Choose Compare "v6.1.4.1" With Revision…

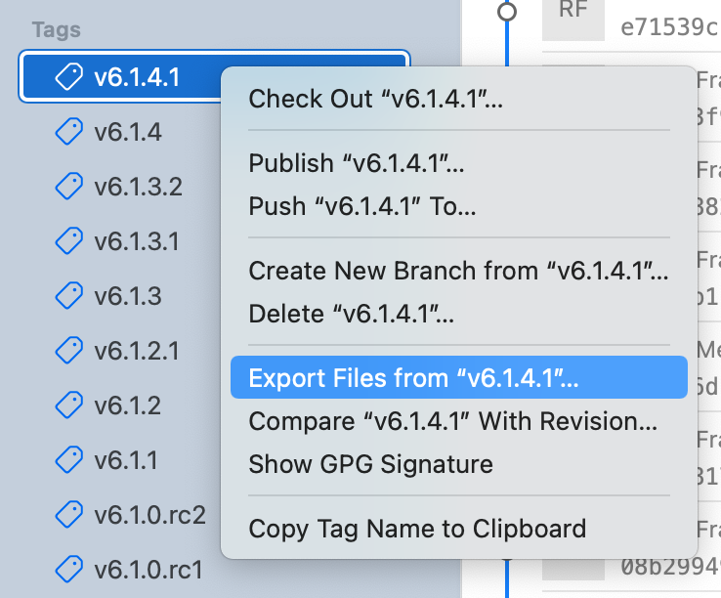452,421
